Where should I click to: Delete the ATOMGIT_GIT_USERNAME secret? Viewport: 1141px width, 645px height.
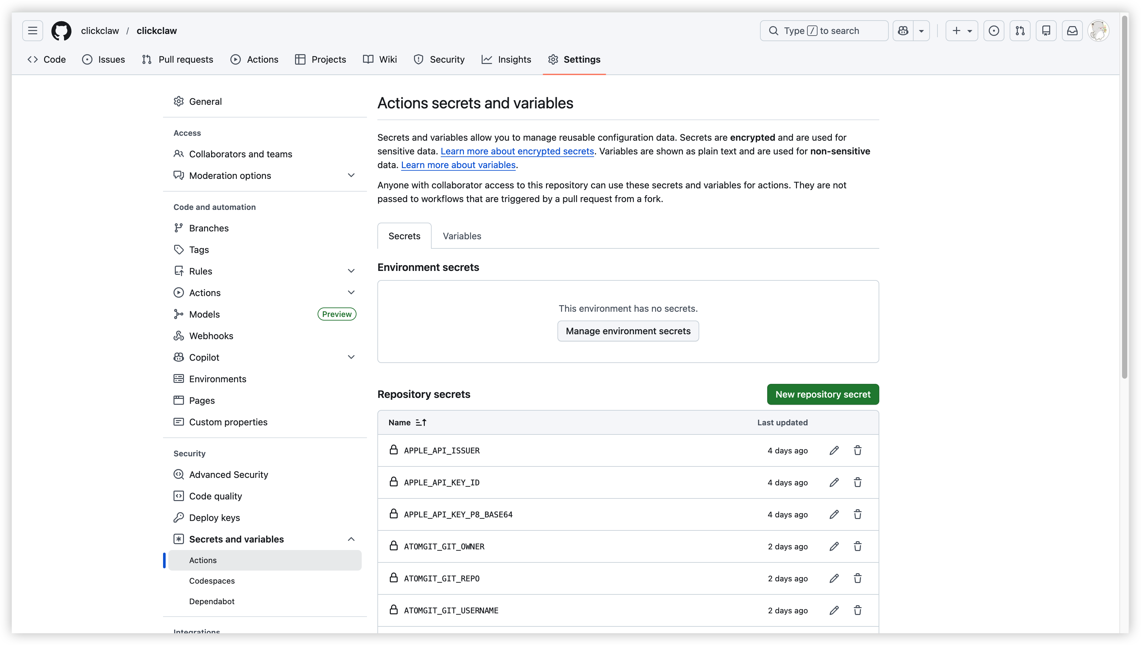pyautogui.click(x=858, y=610)
